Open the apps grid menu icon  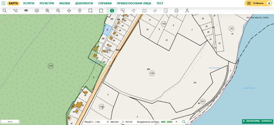point(3,3)
